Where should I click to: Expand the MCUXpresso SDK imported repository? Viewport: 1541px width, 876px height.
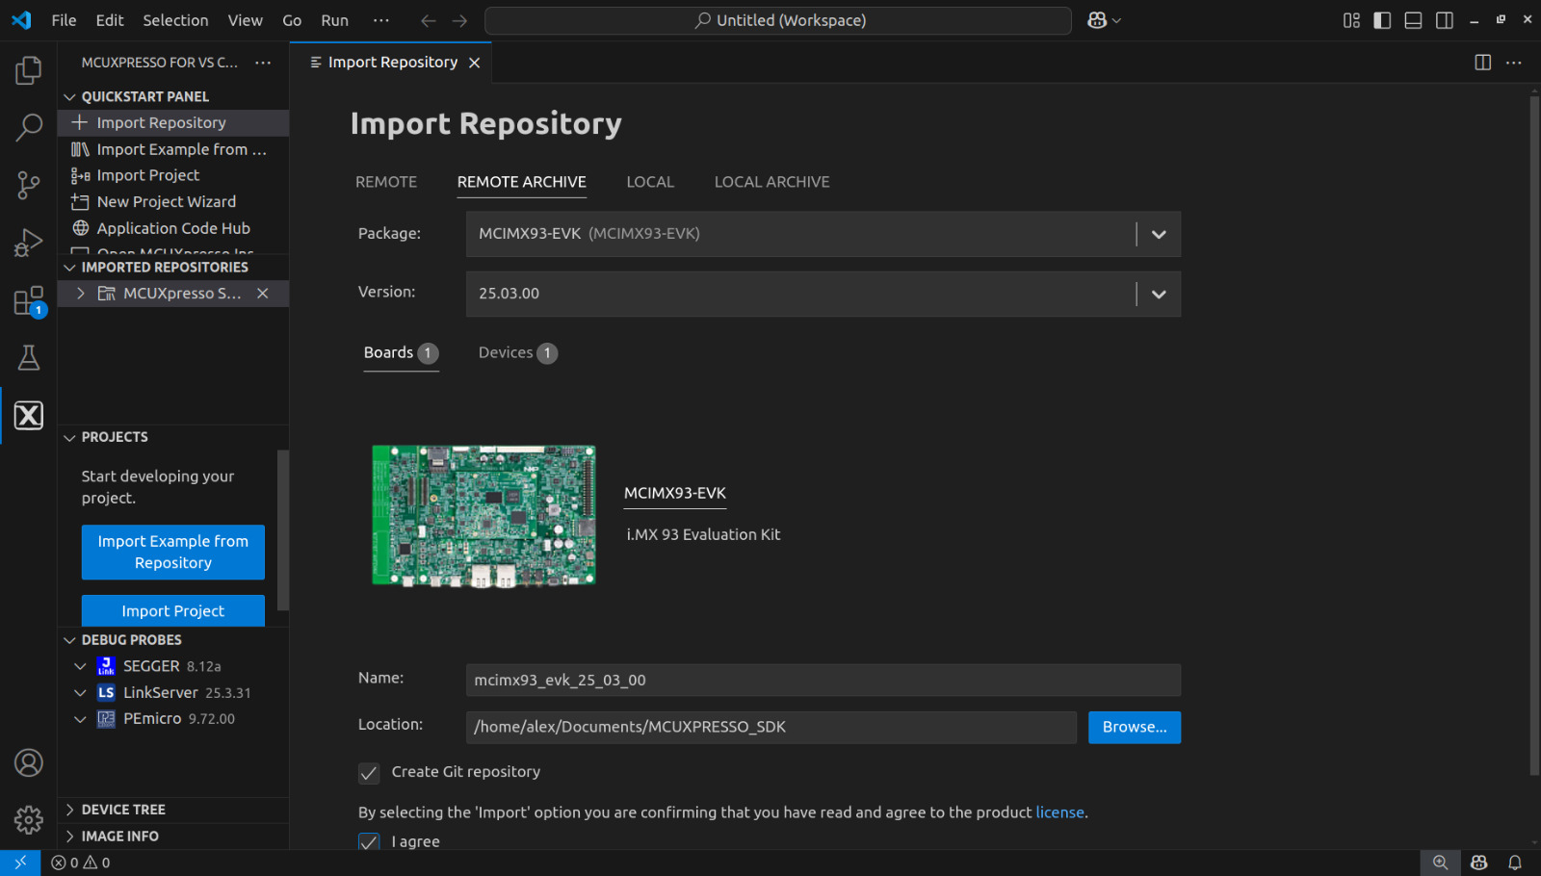coord(80,293)
